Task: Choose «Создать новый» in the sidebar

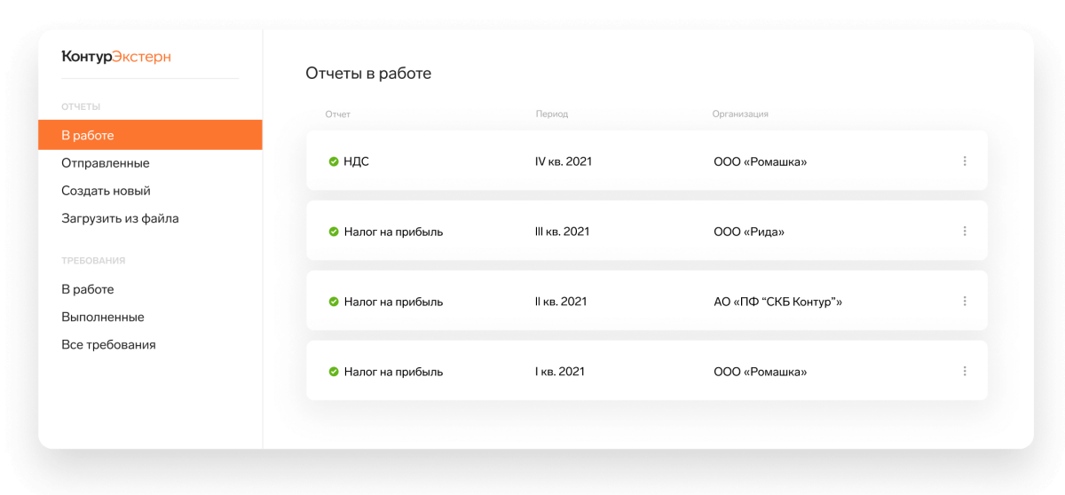Action: [x=106, y=191]
